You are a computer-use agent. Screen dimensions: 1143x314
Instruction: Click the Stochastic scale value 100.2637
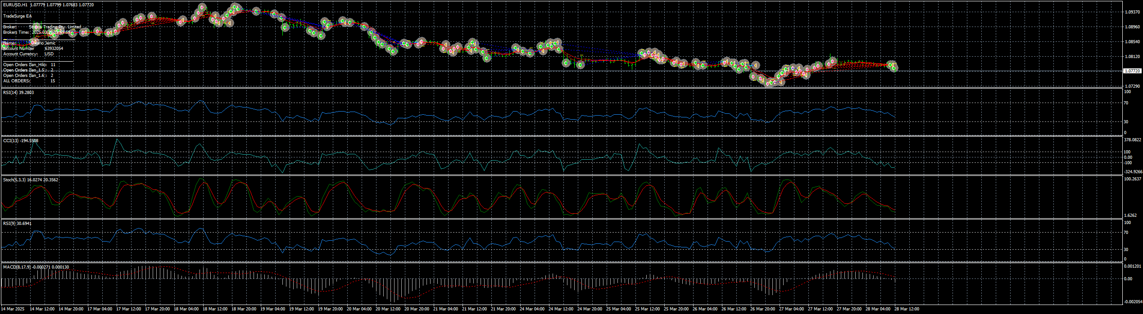[x=1133, y=179]
